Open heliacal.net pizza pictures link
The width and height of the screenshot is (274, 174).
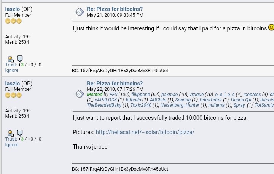[x=145, y=132]
